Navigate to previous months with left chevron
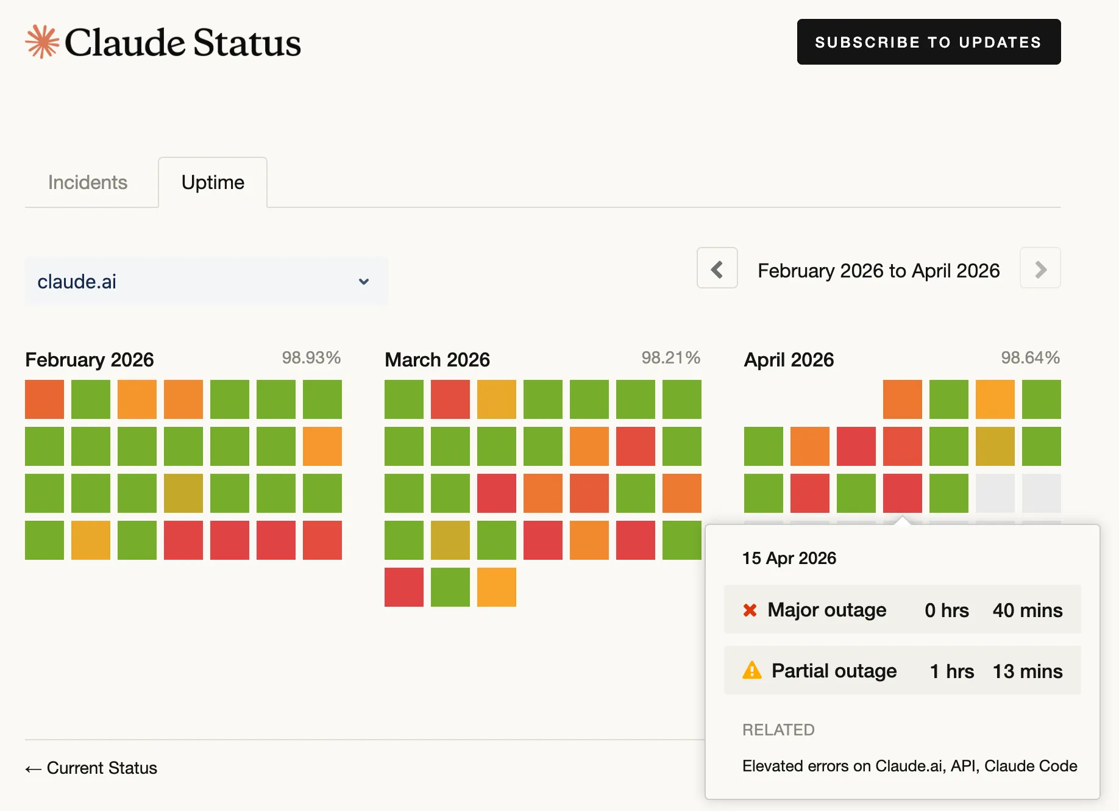 click(717, 268)
